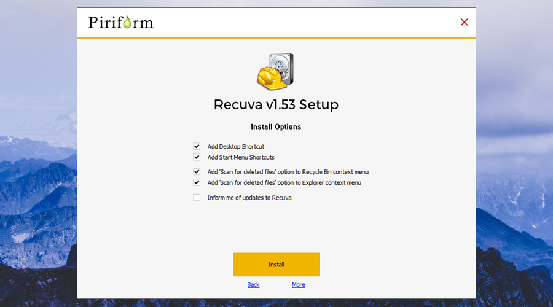Click the Recuva hard drive helmet icon
The width and height of the screenshot is (553, 307).
275,72
